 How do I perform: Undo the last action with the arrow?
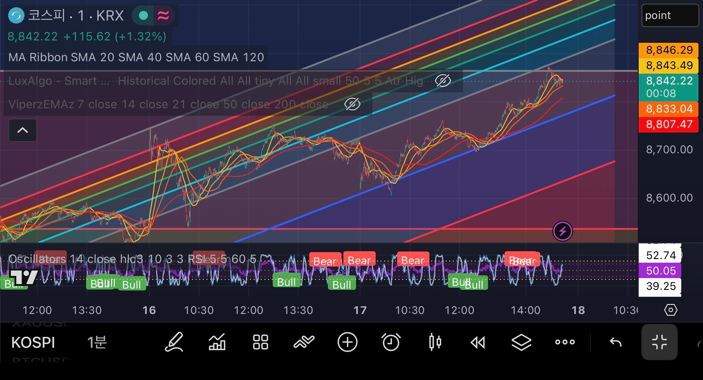pos(615,342)
